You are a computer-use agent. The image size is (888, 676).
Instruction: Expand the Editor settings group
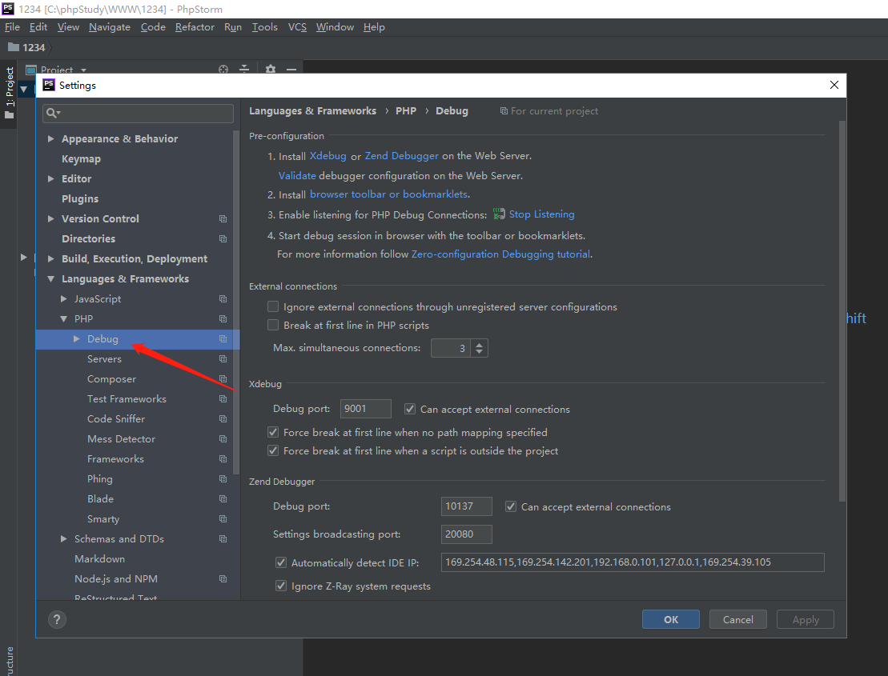pyautogui.click(x=51, y=178)
